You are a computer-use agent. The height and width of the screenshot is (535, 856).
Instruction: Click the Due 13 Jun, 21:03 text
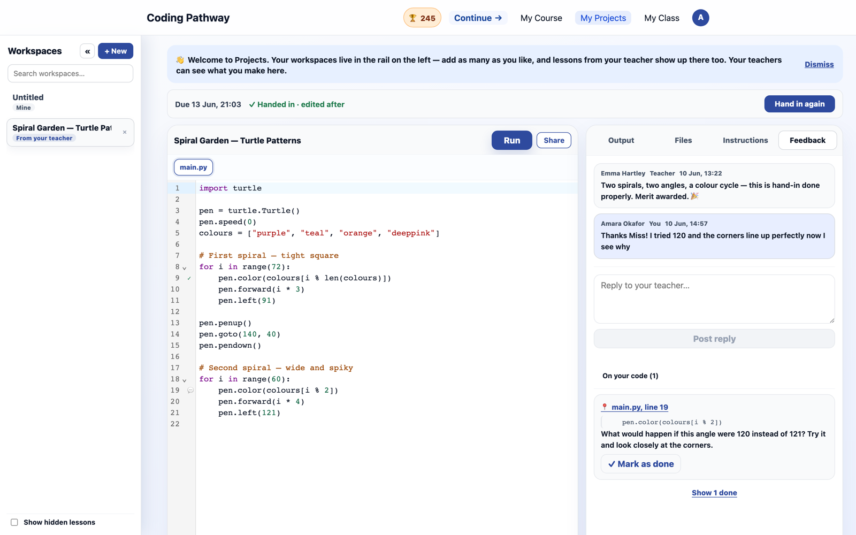tap(208, 104)
